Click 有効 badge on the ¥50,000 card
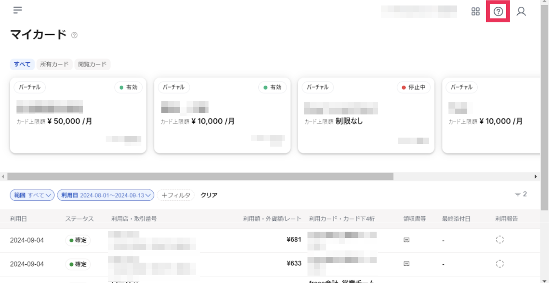This screenshot has height=283, width=549. (x=128, y=87)
